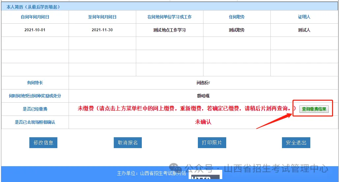Select the 是否已去现场照相确认 row label

pyautogui.click(x=35, y=122)
